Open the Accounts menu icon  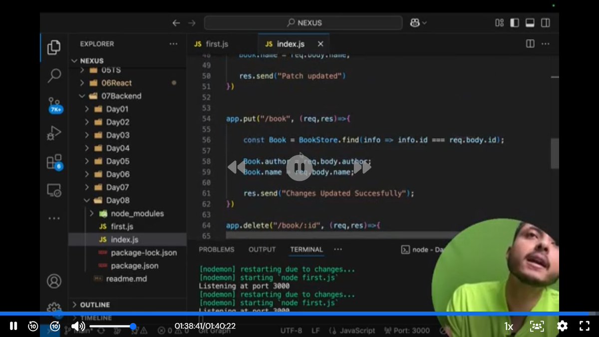[54, 281]
